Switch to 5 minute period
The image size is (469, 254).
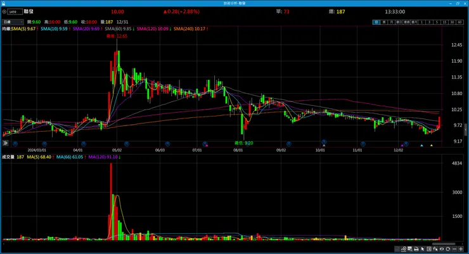pos(437,22)
